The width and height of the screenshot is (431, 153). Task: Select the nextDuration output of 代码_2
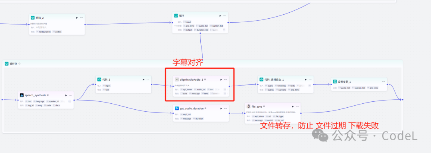coord(43,32)
